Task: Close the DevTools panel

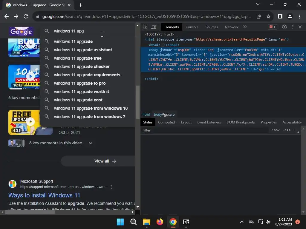Action: pyautogui.click(x=300, y=27)
